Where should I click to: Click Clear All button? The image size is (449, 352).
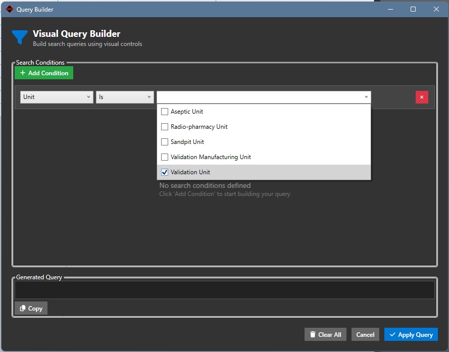(x=326, y=334)
